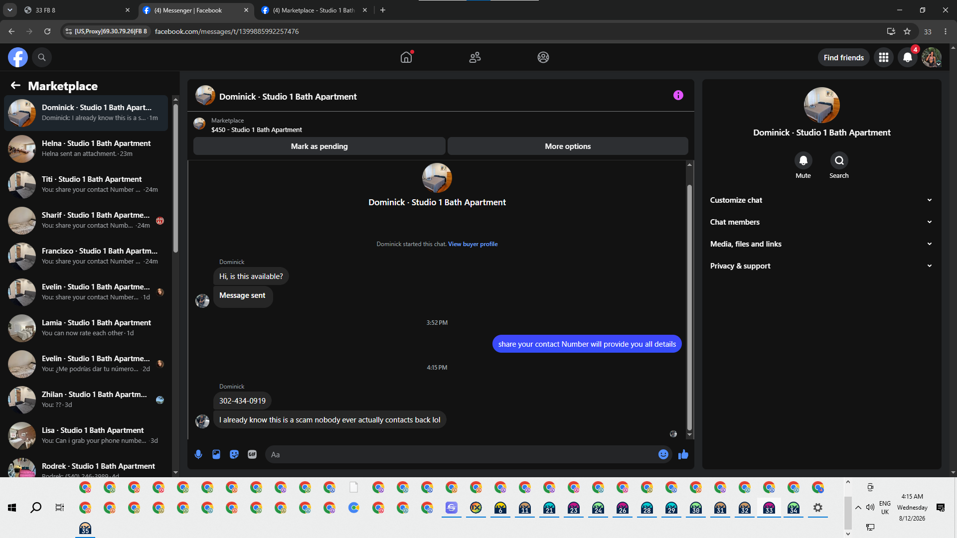Open Windows notification center
Viewport: 957px width, 538px height.
pyautogui.click(x=941, y=508)
